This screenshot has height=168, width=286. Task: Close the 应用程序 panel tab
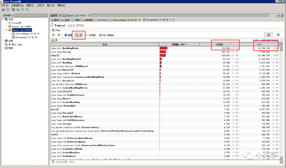click(x=13, y=15)
